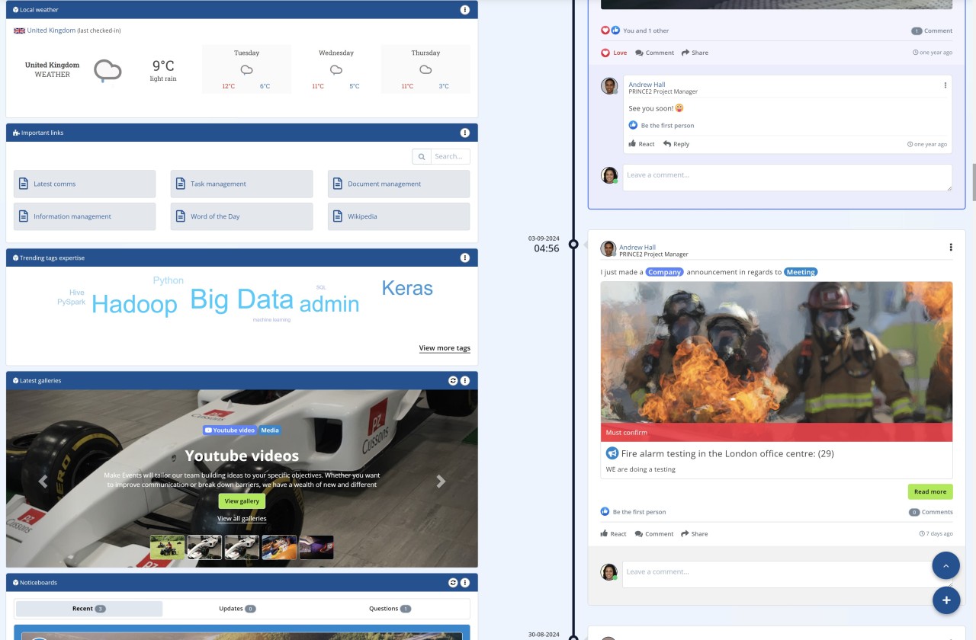Click the Youtube video badge on the carousel
This screenshot has width=976, height=640.
pyautogui.click(x=230, y=430)
